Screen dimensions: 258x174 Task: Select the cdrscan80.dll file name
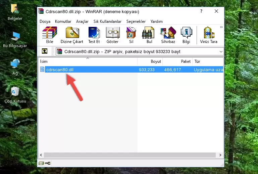(x=60, y=70)
